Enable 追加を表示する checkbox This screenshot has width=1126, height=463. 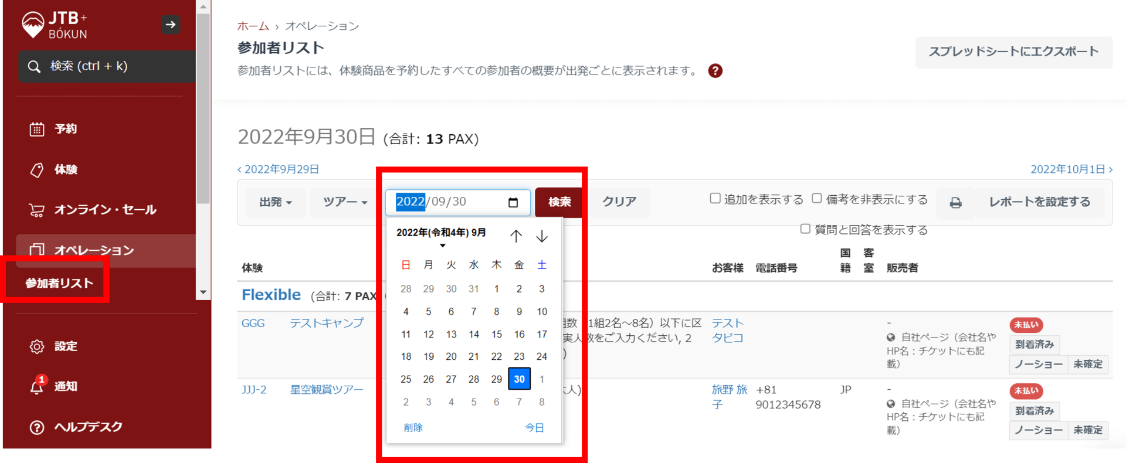(715, 199)
